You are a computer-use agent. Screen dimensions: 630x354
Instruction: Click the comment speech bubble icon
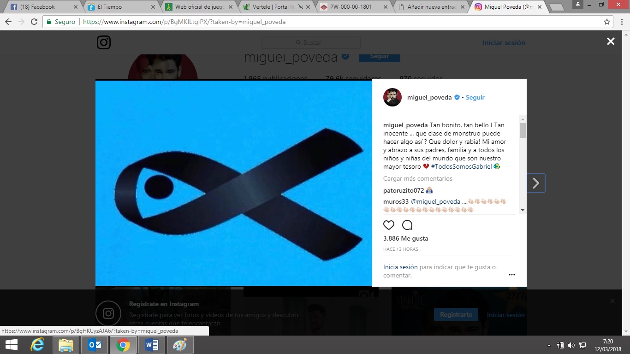click(407, 225)
